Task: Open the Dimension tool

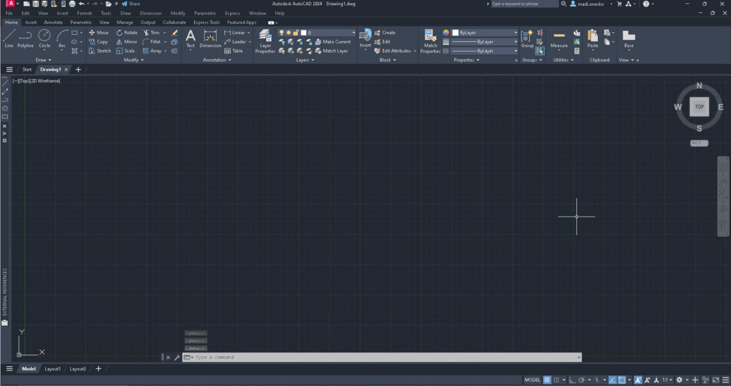Action: click(x=210, y=41)
